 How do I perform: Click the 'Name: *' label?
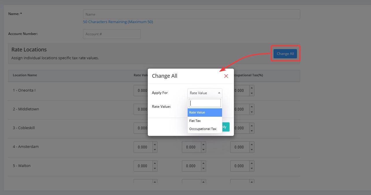click(x=15, y=14)
